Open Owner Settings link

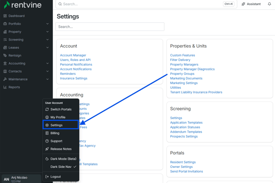tap(181, 167)
